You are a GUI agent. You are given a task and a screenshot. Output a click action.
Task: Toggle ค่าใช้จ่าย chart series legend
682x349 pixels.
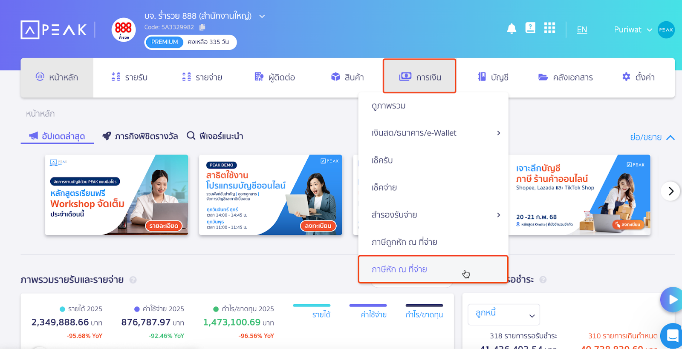point(368,312)
